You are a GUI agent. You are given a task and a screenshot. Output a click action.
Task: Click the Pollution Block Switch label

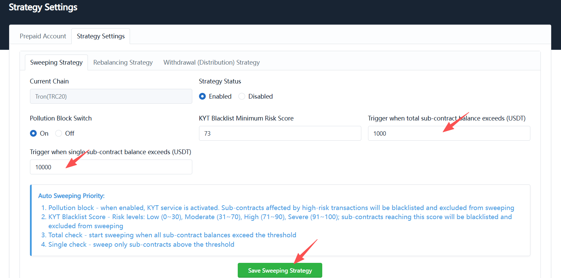pos(61,118)
